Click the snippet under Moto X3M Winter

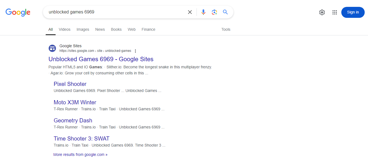[109, 109]
